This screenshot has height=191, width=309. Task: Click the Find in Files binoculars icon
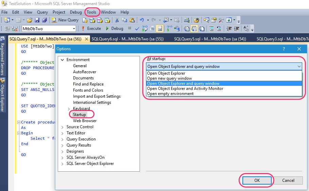pos(197,20)
